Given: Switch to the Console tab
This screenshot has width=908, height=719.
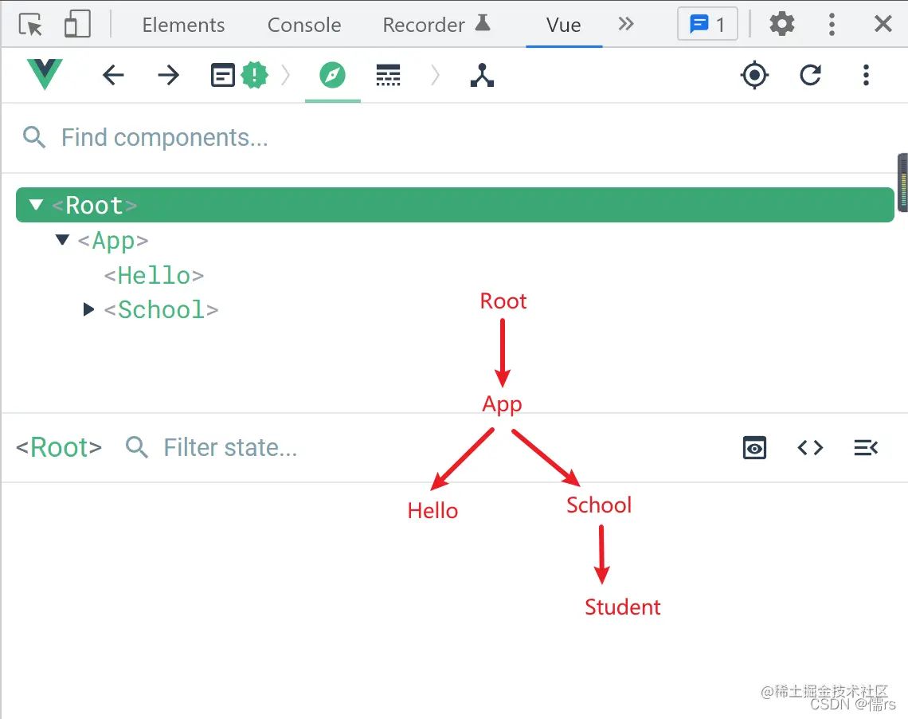Looking at the screenshot, I should coord(304,25).
